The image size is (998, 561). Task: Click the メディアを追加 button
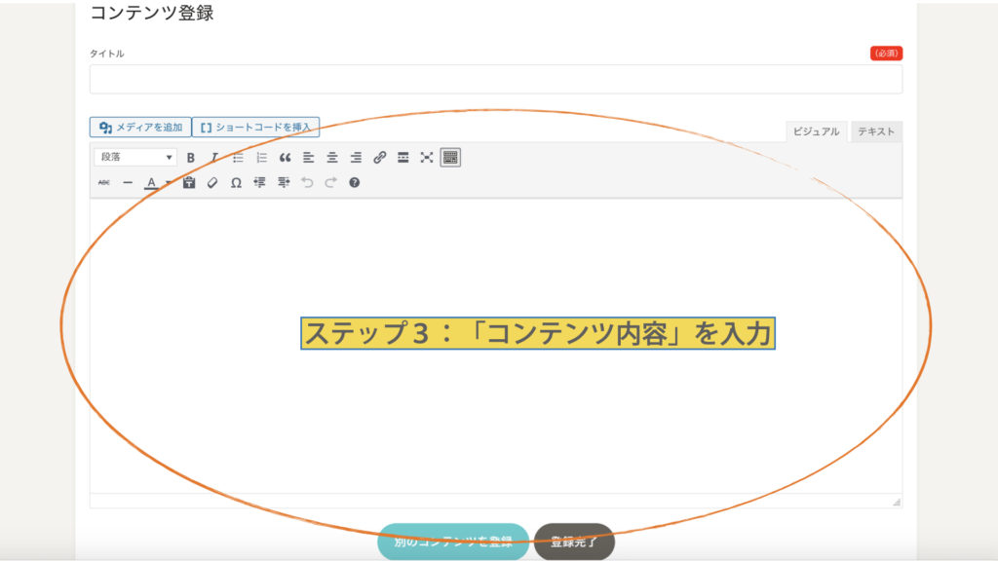141,128
